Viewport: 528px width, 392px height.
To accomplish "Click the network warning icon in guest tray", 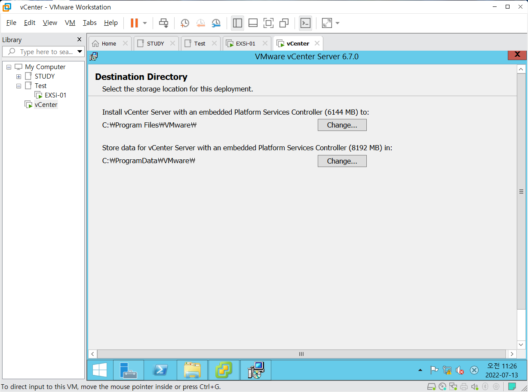I will point(447,370).
